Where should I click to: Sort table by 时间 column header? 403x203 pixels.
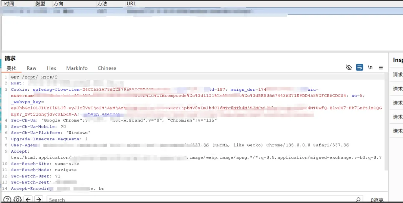point(9,4)
